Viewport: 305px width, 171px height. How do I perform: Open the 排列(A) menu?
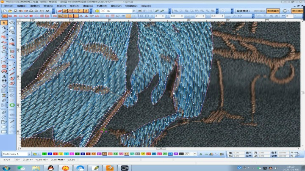tap(75, 6)
